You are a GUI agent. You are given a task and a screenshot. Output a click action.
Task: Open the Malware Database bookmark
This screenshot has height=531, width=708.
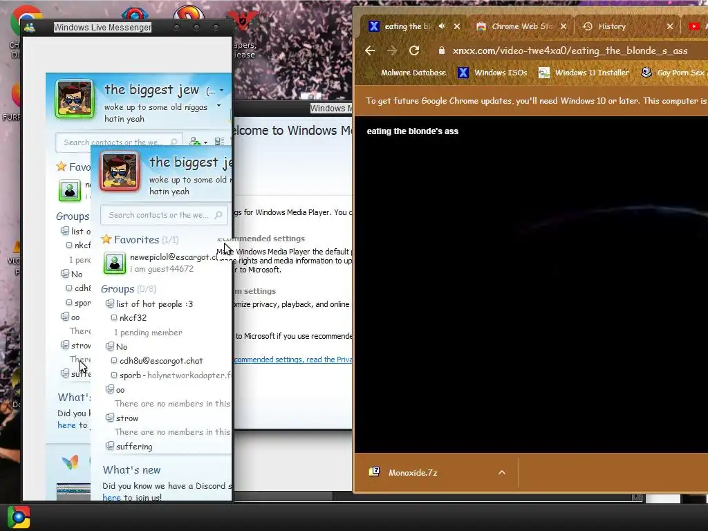coord(413,73)
